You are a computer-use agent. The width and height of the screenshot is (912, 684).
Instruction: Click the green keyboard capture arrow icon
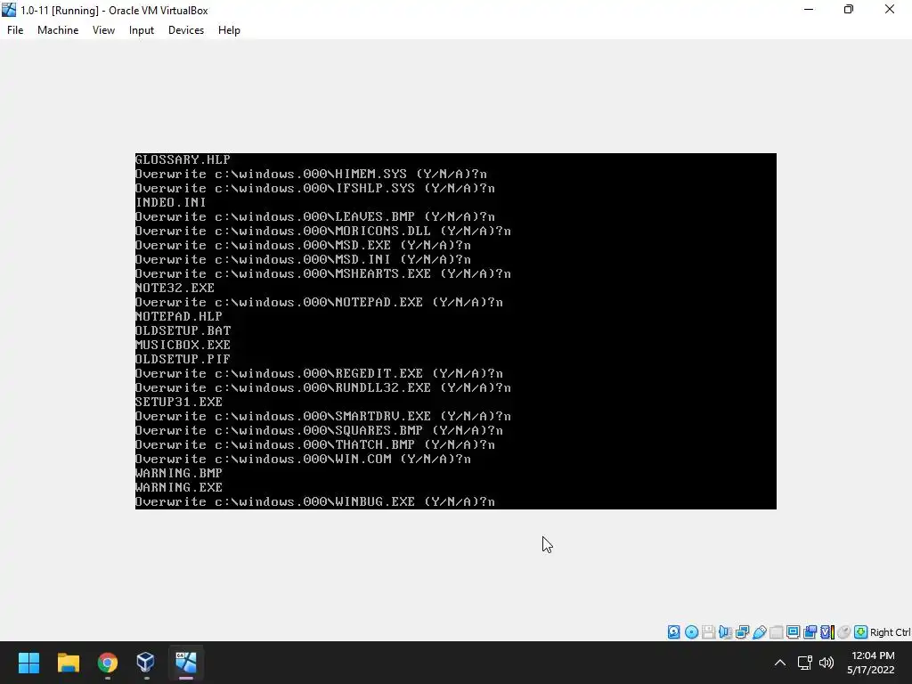[x=861, y=632]
